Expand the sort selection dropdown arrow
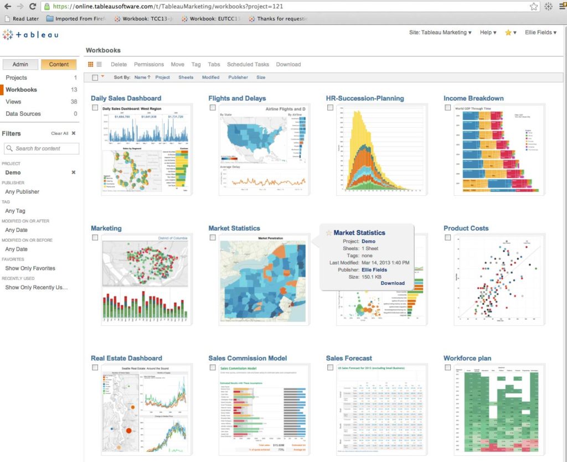 101,76
